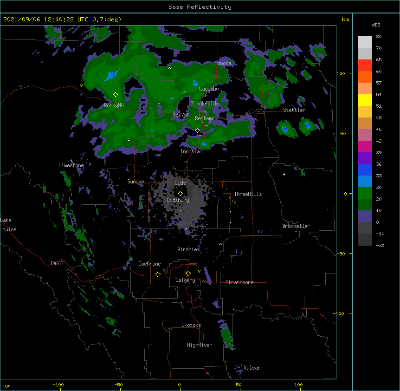Select the Banff label
The image size is (400, 391).
tap(58, 263)
